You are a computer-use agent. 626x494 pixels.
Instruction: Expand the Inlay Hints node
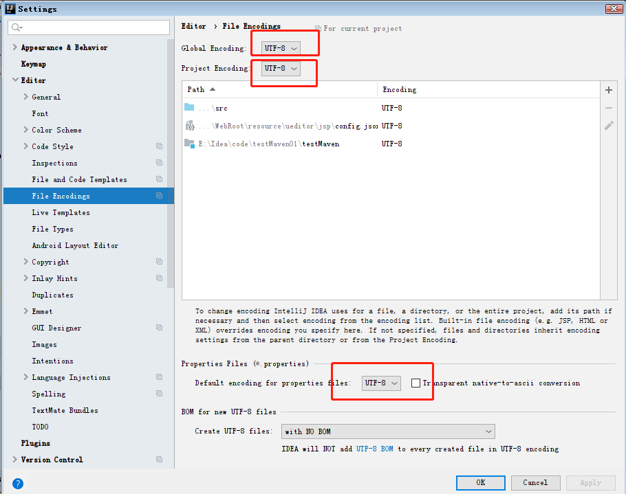pyautogui.click(x=26, y=278)
